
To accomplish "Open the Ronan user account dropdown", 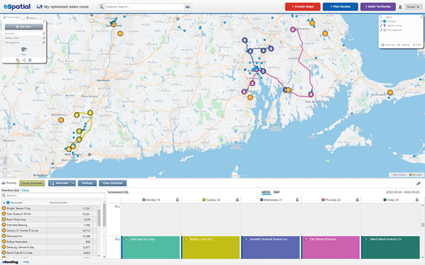I will point(413,7).
